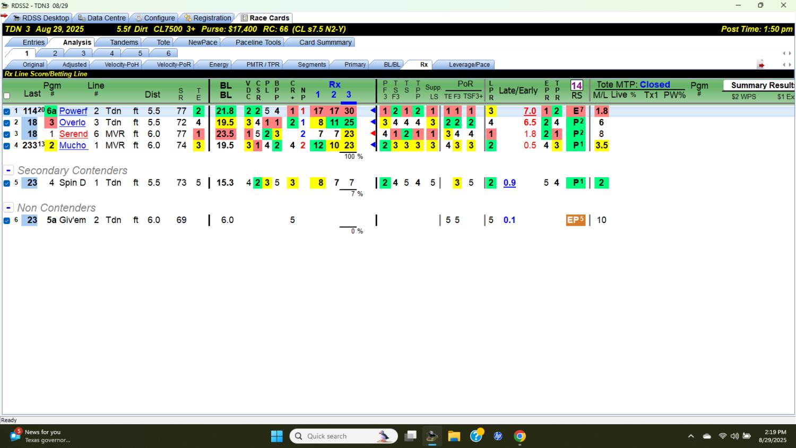Open the Powerf horse link
This screenshot has width=796, height=448.
pyautogui.click(x=73, y=111)
